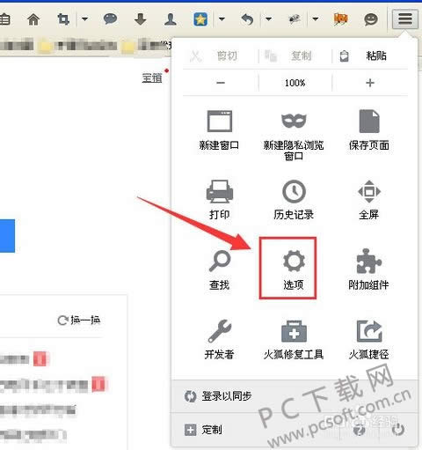Expand the undo arrow dropdown
The width and height of the screenshot is (422, 450).
click(268, 19)
